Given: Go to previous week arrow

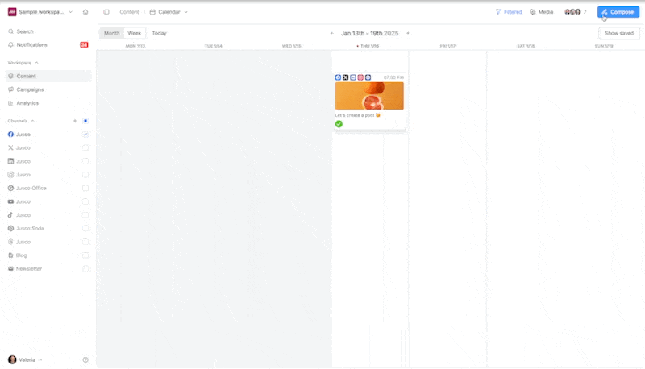Looking at the screenshot, I should pyautogui.click(x=332, y=33).
